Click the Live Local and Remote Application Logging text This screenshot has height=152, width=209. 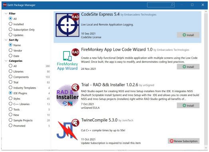coord(107,24)
